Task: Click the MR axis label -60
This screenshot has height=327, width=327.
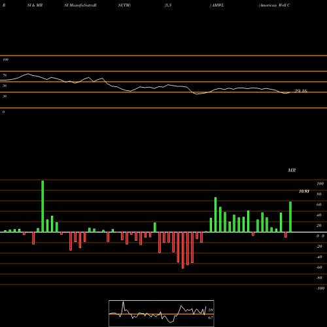Action: pyautogui.click(x=319, y=267)
